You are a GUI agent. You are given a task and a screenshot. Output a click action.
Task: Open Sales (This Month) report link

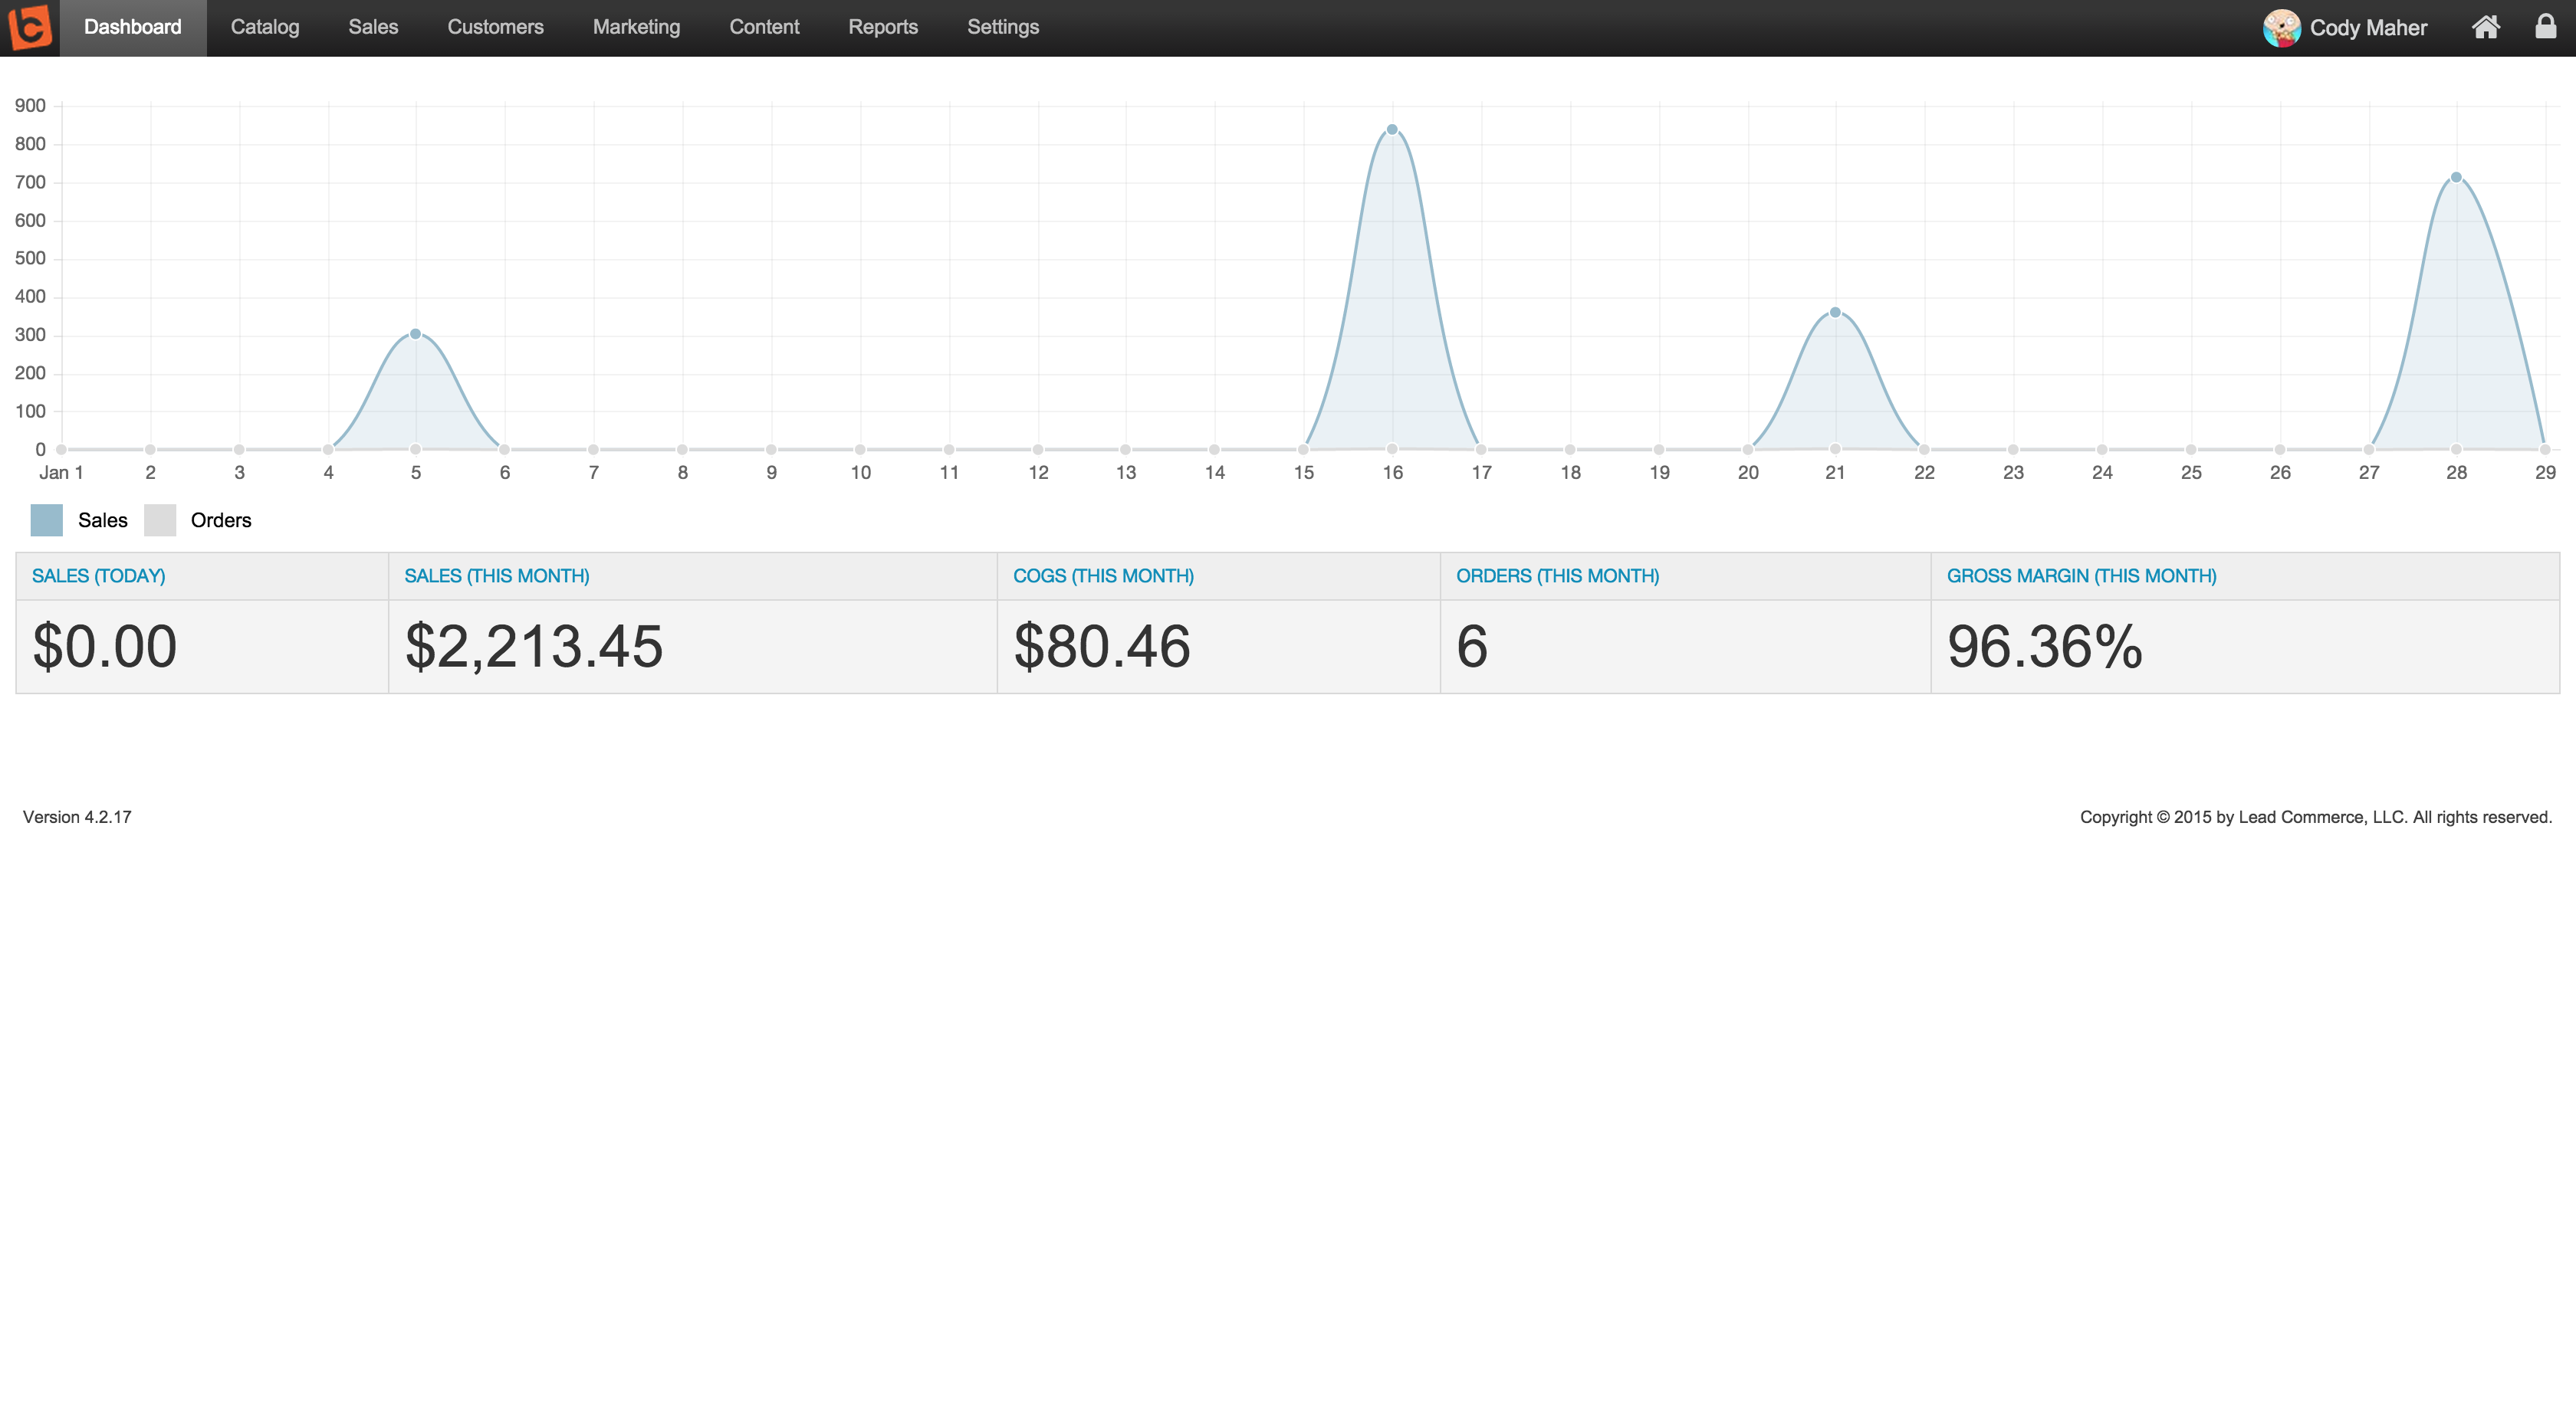(x=496, y=575)
